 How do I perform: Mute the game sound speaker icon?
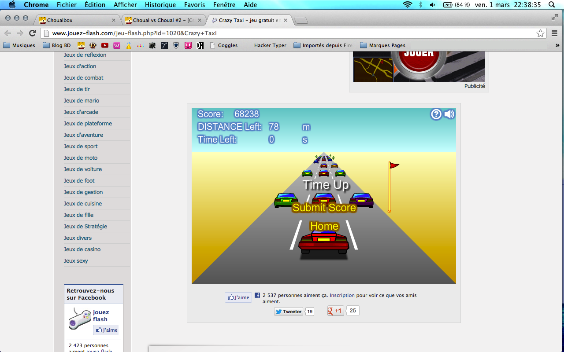[449, 114]
